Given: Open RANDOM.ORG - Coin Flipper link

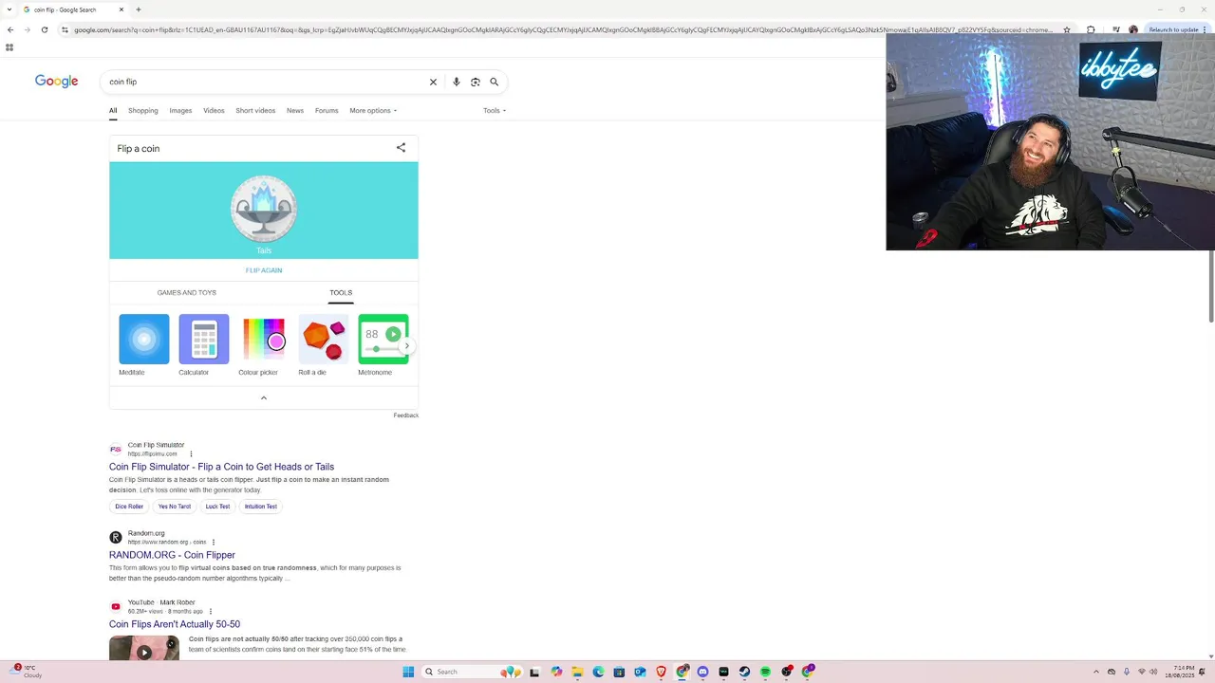Looking at the screenshot, I should point(172,555).
